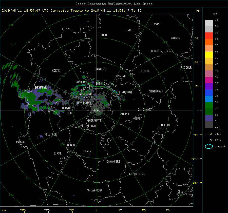Screen dimensions: 228x213
Task: Select the YELLAPUR city label
Action: [50, 135]
